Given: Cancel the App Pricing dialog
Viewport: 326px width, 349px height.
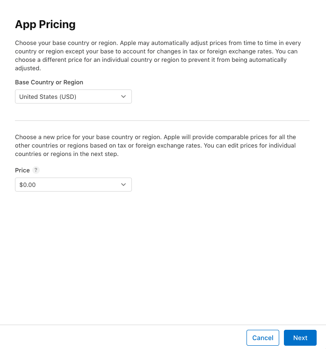Looking at the screenshot, I should (262, 338).
